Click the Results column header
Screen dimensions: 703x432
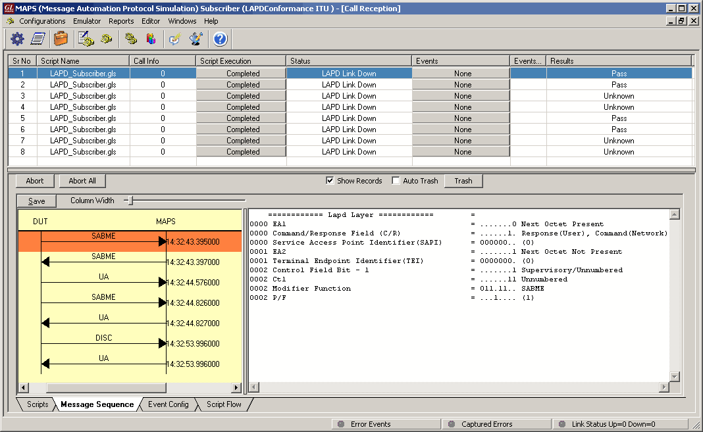(x=619, y=61)
